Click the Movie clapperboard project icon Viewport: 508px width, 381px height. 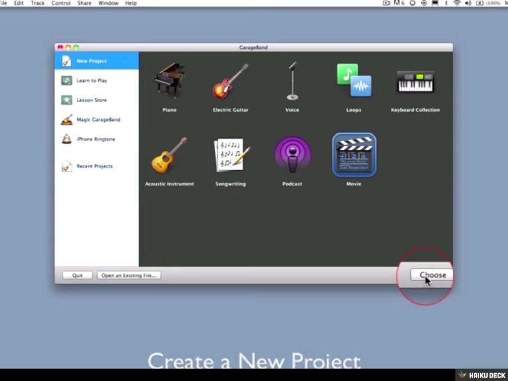[354, 155]
